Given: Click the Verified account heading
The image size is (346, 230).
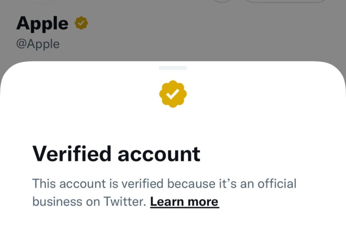Looking at the screenshot, I should click(116, 154).
